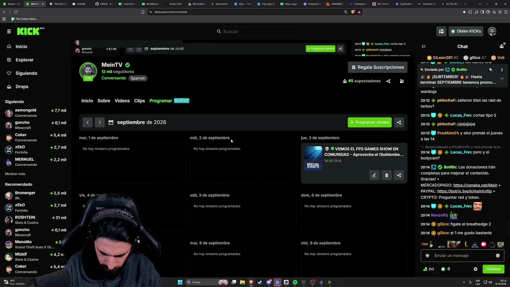Focus the Buscar search field

255,31
